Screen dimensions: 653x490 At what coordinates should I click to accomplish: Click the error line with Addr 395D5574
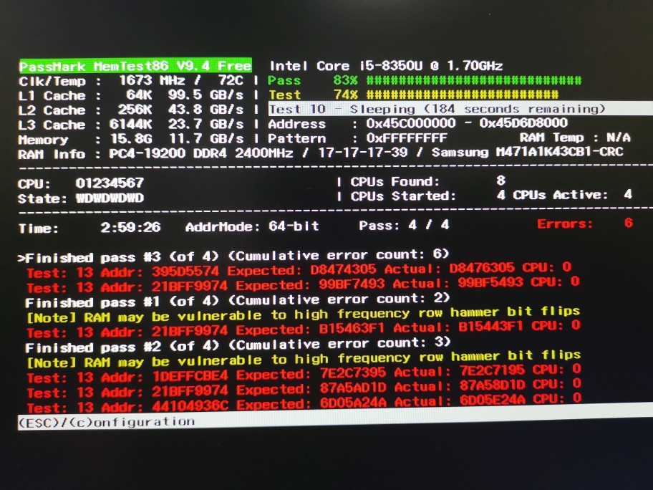[x=299, y=270]
